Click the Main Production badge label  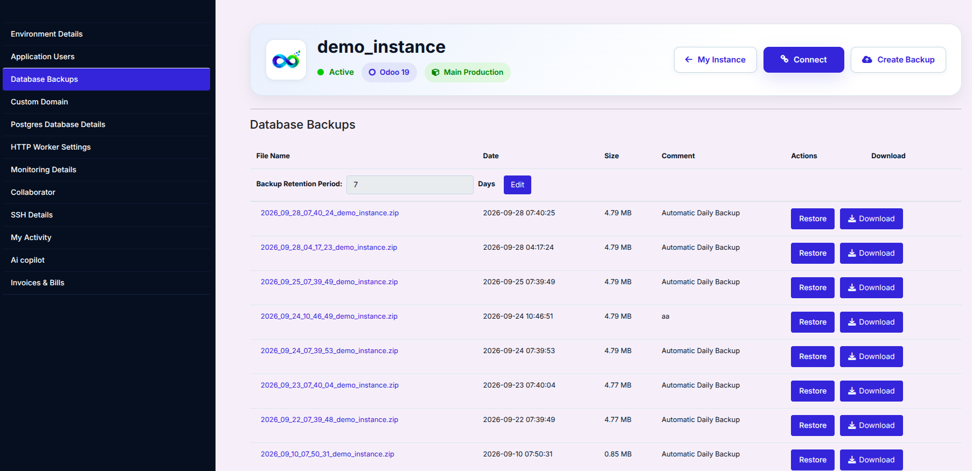coord(474,72)
